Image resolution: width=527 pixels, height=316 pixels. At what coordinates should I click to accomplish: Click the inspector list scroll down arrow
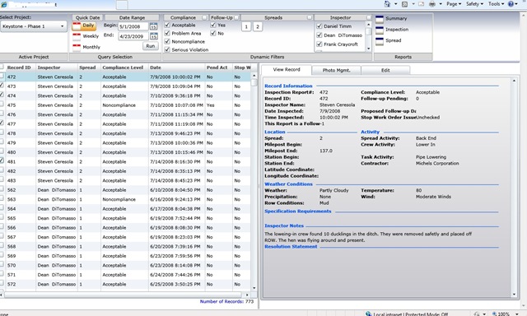368,49
